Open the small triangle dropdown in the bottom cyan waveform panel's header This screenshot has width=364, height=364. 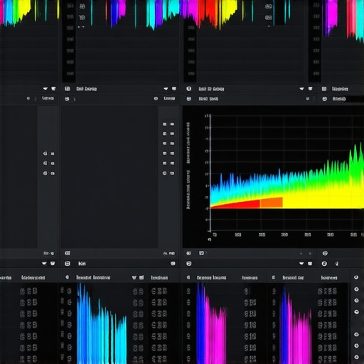(x=134, y=277)
